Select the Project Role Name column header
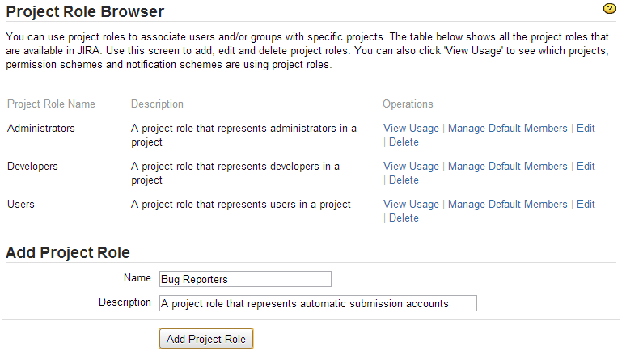626x355 pixels. (x=51, y=104)
